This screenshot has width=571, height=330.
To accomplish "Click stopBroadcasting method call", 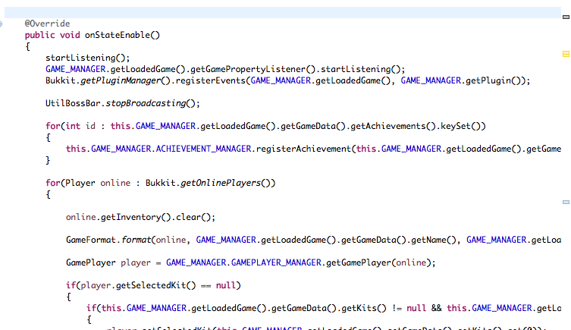I will click(146, 103).
